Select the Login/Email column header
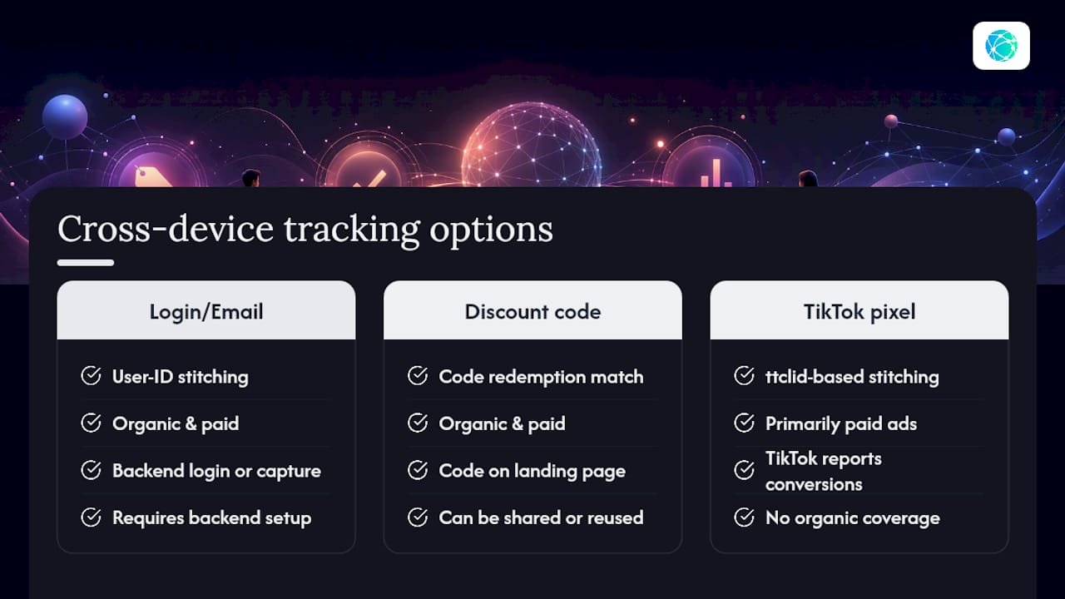Image resolution: width=1065 pixels, height=599 pixels. (206, 310)
